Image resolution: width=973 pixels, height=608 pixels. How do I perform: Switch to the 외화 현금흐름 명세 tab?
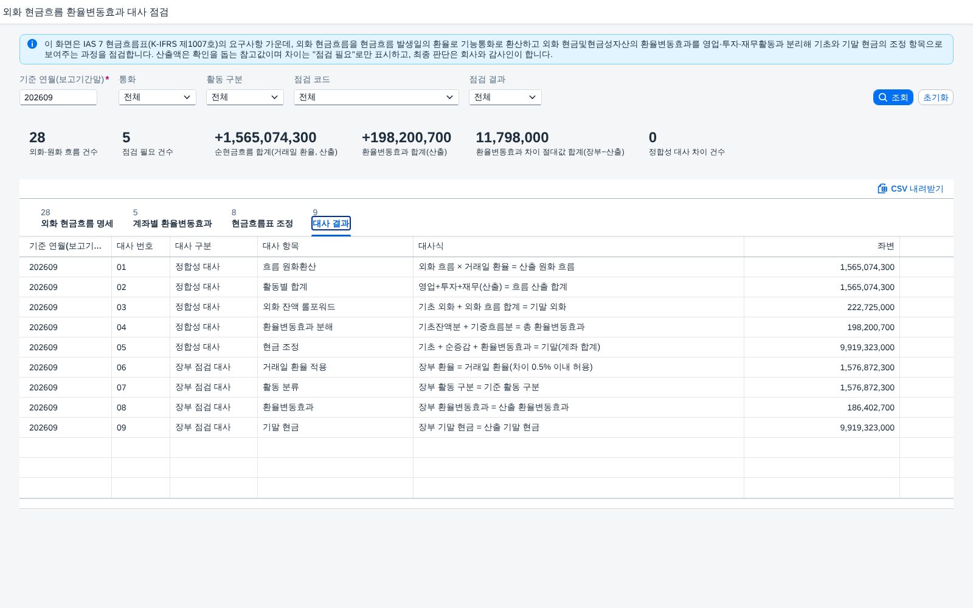pyautogui.click(x=77, y=223)
